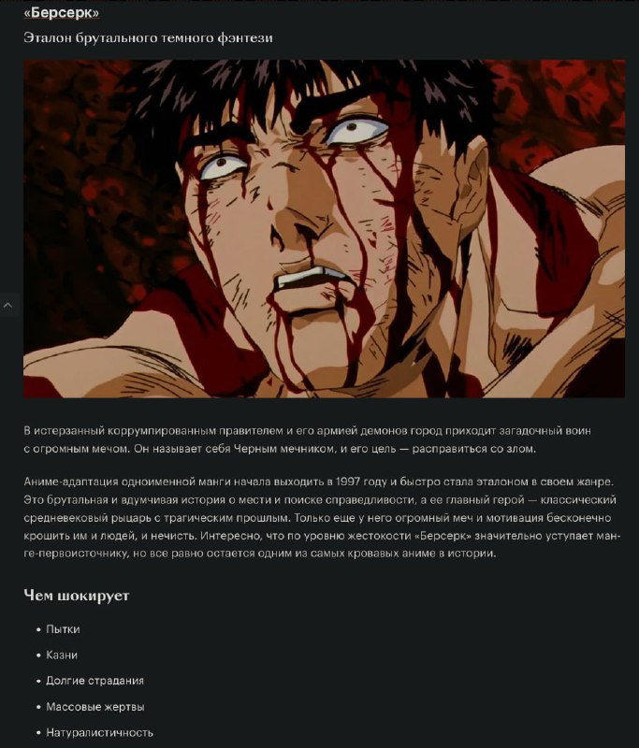Image resolution: width=639 pixels, height=748 pixels.
Task: Click the words «Черным мечником» in first paragraph
Action: 283,449
